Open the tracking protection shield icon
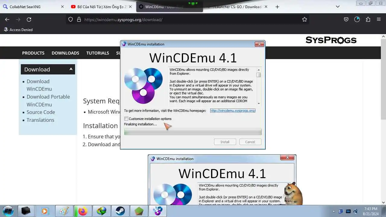This screenshot has width=386, height=217. (71, 19)
